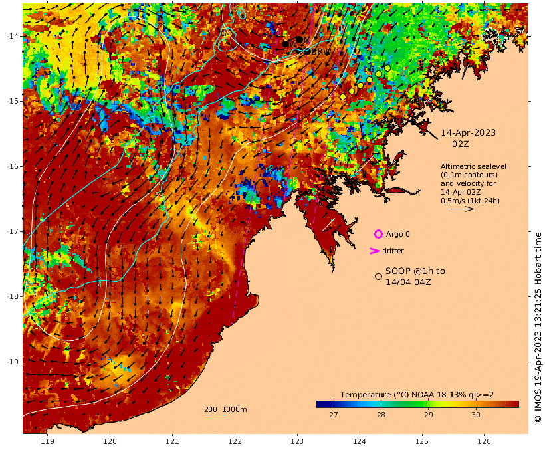Click the longitude axis label 123
The image size is (545, 452).
(x=297, y=441)
